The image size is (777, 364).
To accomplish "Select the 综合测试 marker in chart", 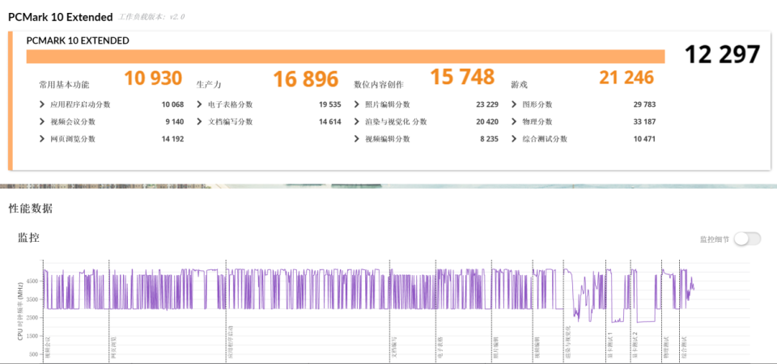I will pyautogui.click(x=684, y=347).
